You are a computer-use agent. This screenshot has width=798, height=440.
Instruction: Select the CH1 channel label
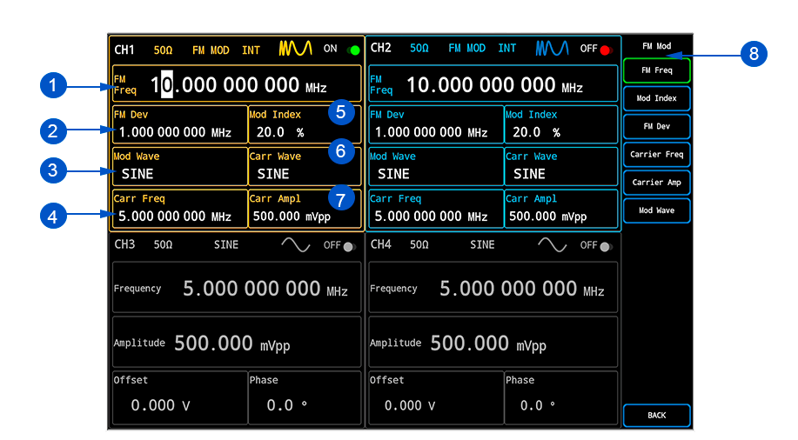coord(124,50)
